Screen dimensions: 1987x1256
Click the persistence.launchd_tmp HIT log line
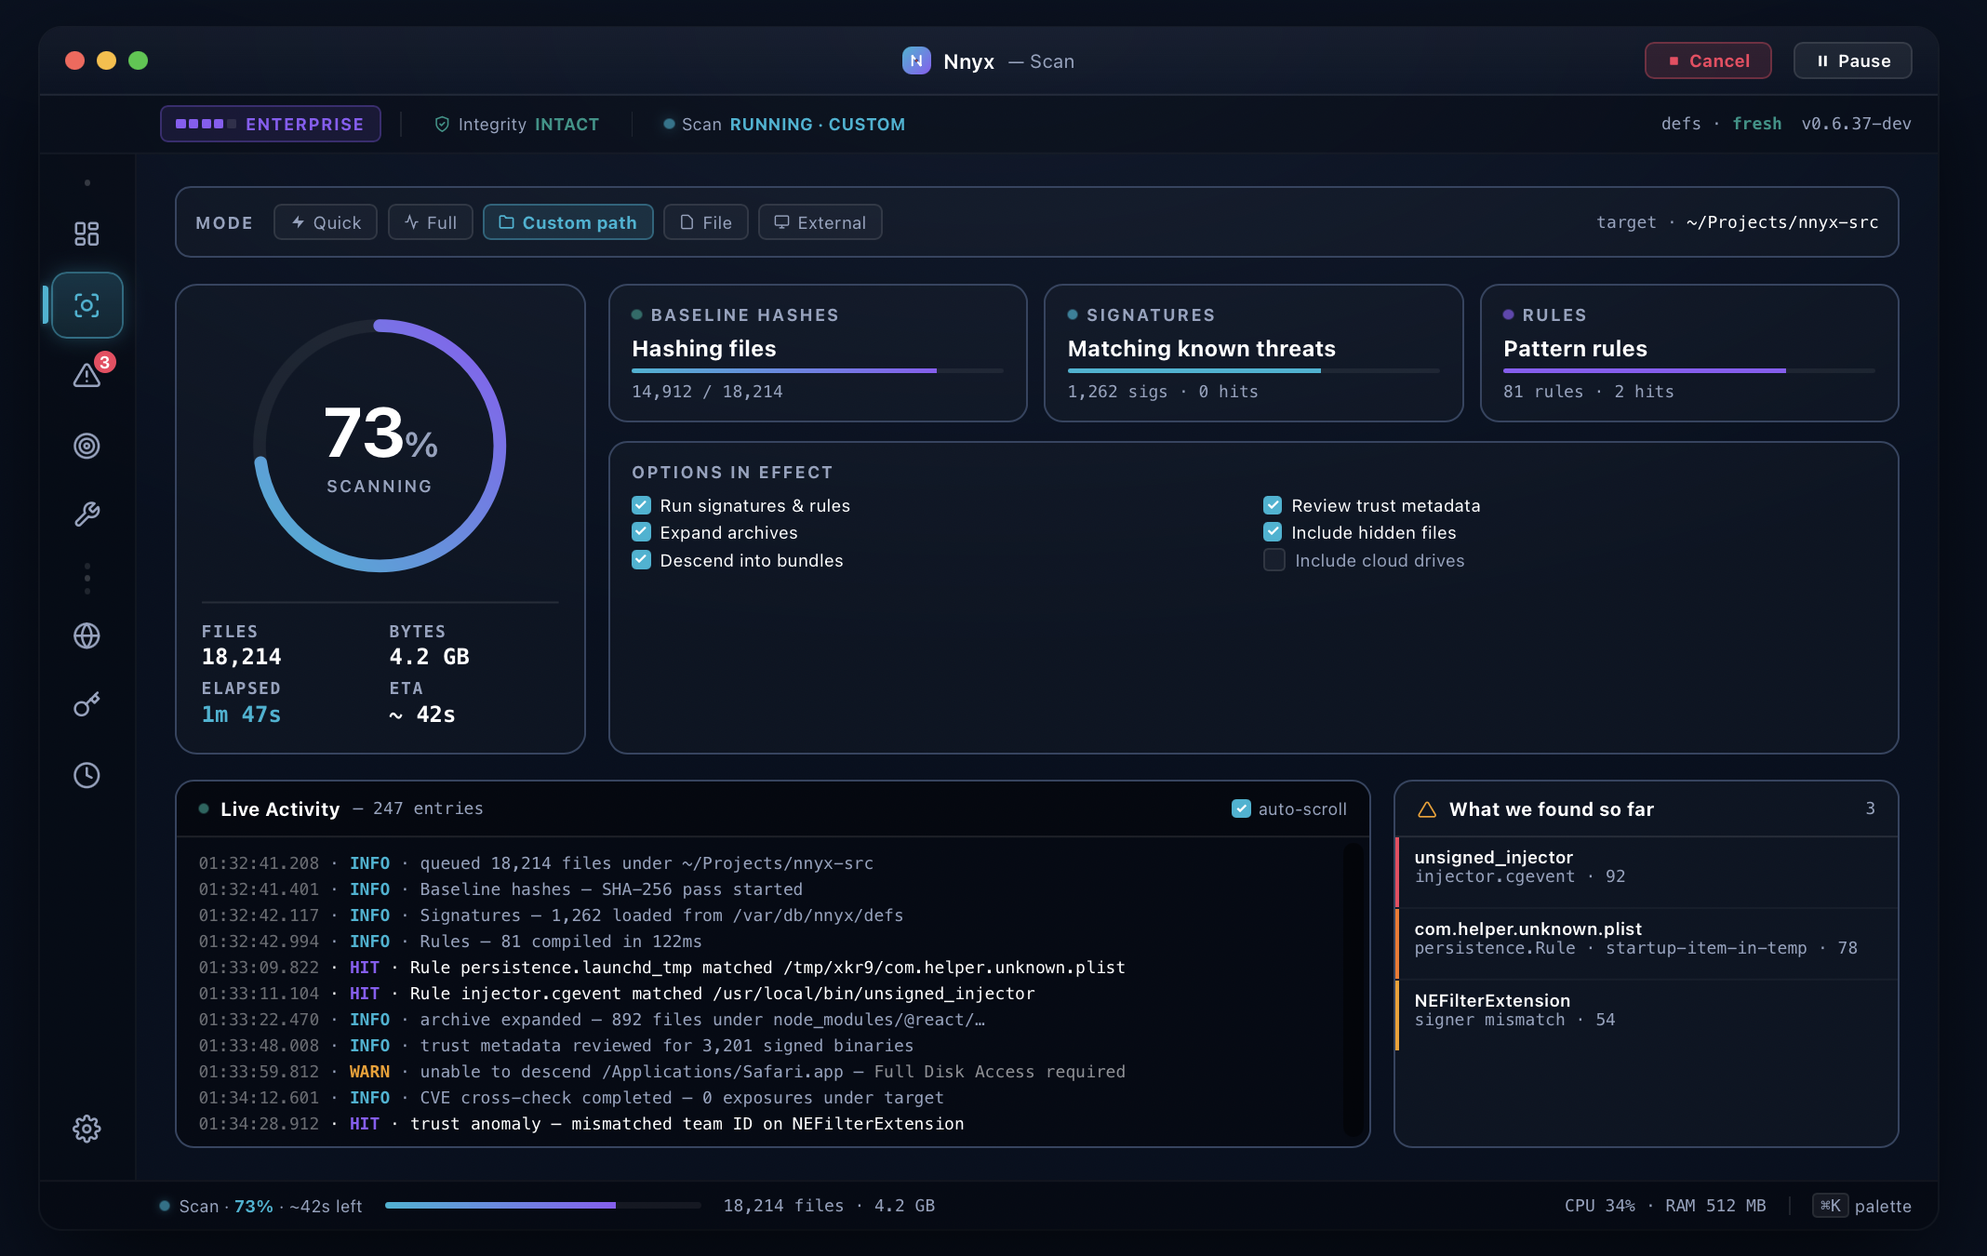[x=662, y=968]
